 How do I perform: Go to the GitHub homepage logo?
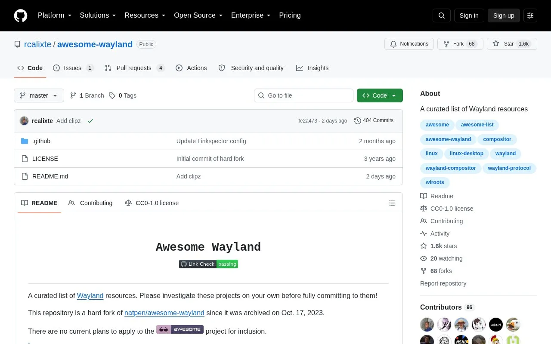21,15
